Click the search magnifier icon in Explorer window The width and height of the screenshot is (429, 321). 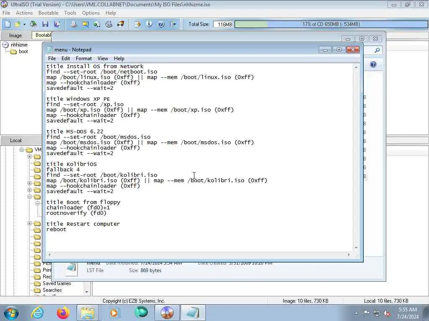[377, 50]
